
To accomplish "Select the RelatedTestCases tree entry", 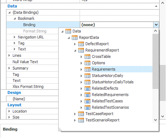I will tap(107, 101).
